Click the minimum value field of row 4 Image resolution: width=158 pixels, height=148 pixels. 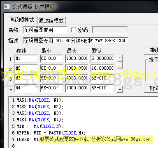coord(51,88)
